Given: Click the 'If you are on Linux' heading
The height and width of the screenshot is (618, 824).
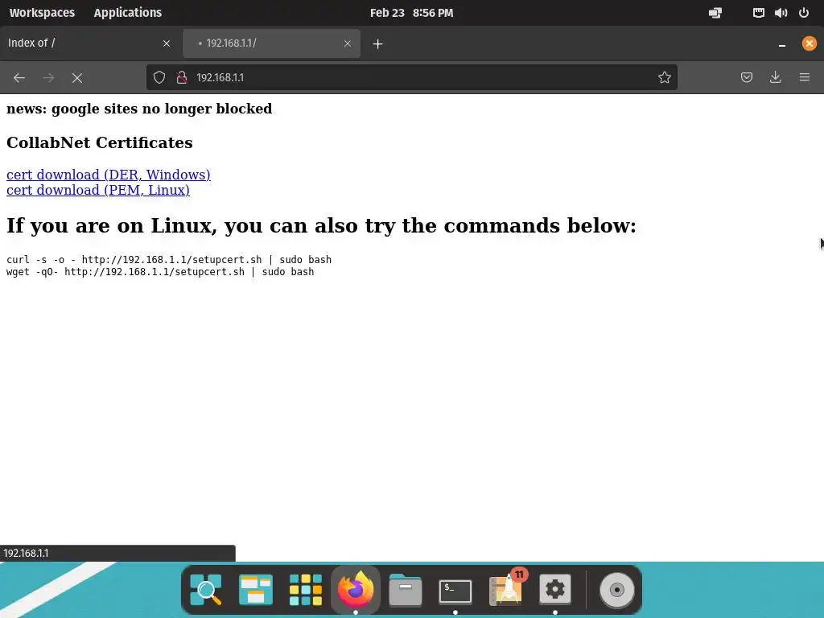Looking at the screenshot, I should tap(321, 225).
